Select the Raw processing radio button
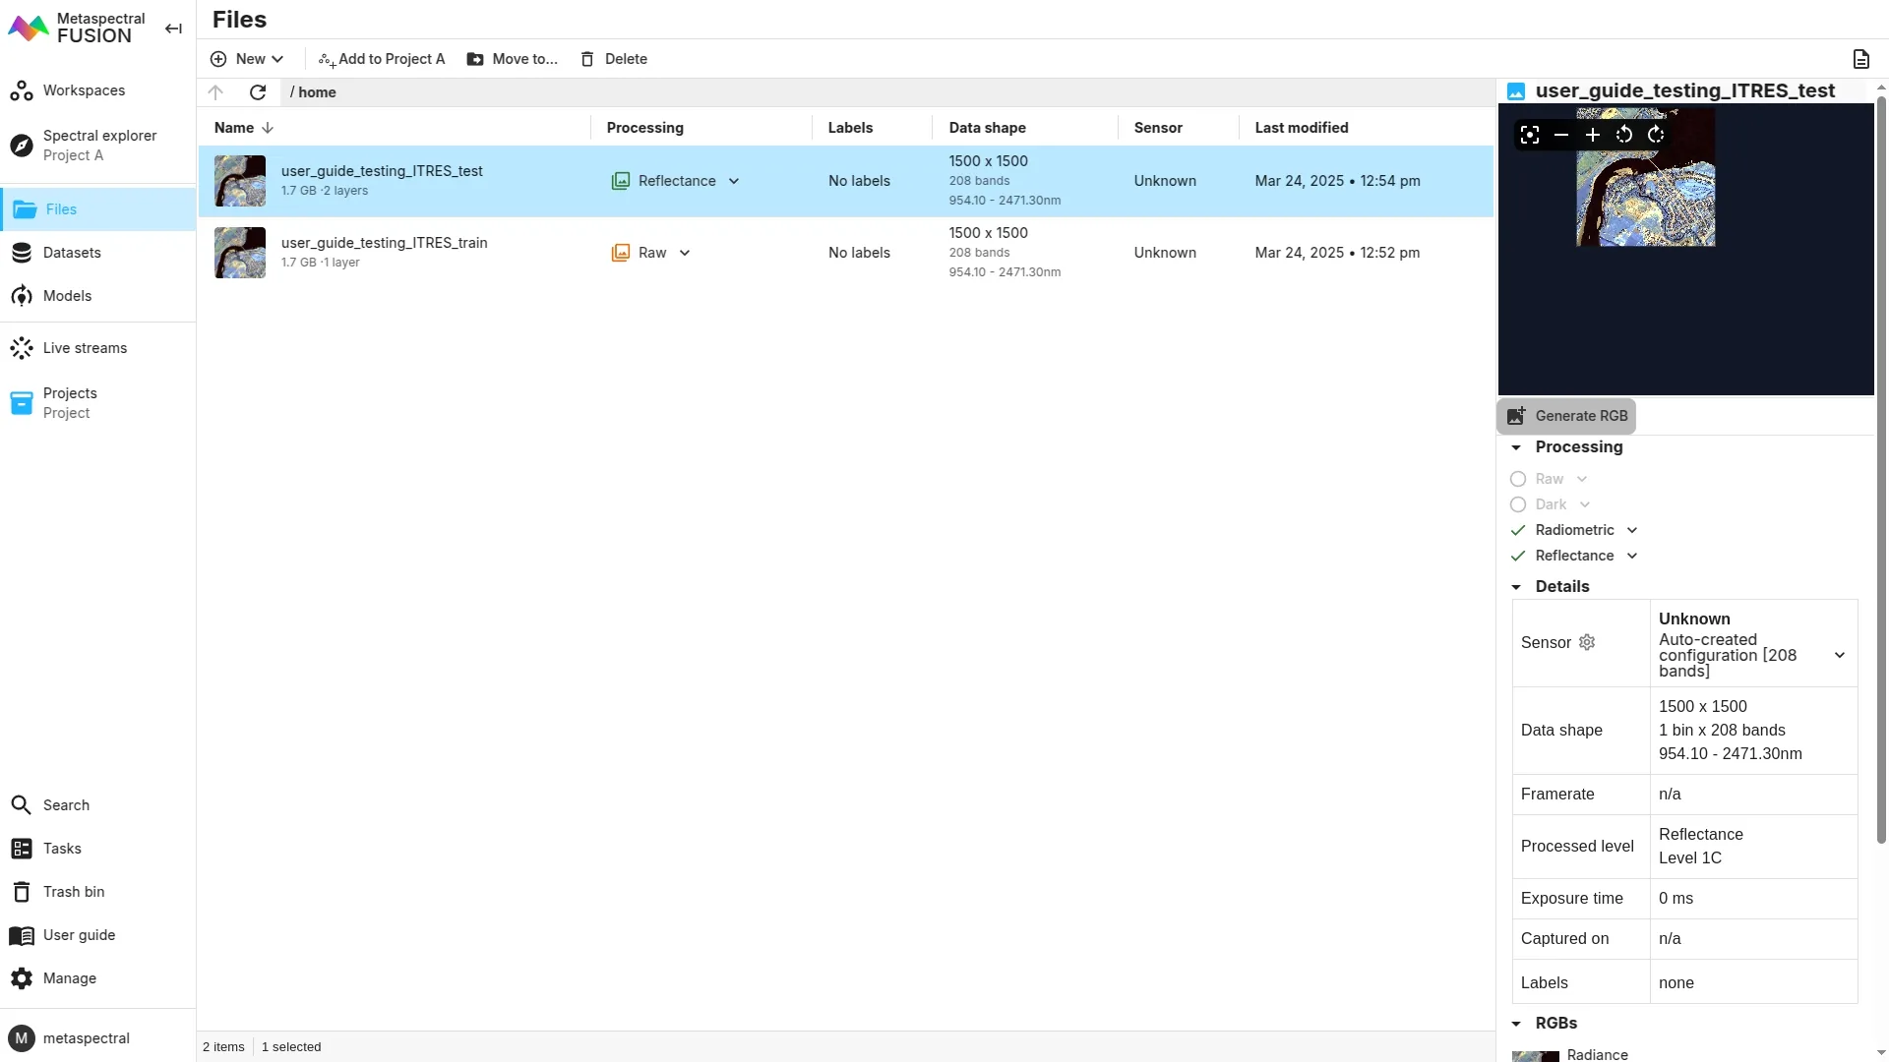 (x=1518, y=479)
